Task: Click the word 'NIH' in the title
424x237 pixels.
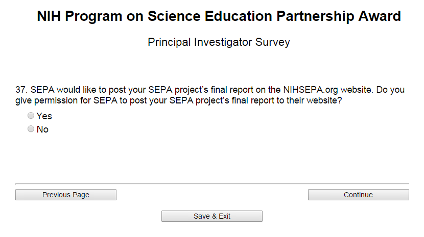Action: (x=49, y=16)
